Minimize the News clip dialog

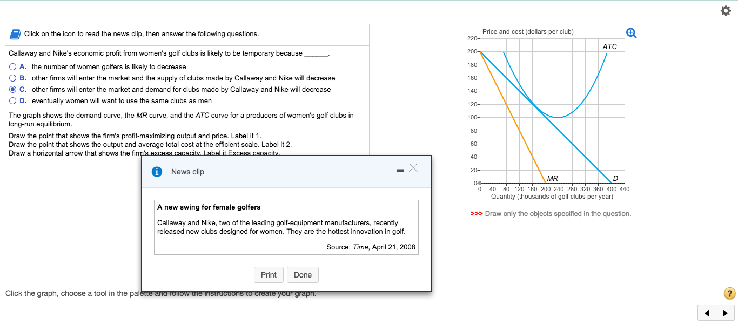[x=400, y=171]
